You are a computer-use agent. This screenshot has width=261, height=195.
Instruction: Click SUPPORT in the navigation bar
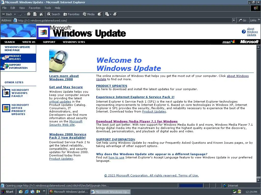49,42
